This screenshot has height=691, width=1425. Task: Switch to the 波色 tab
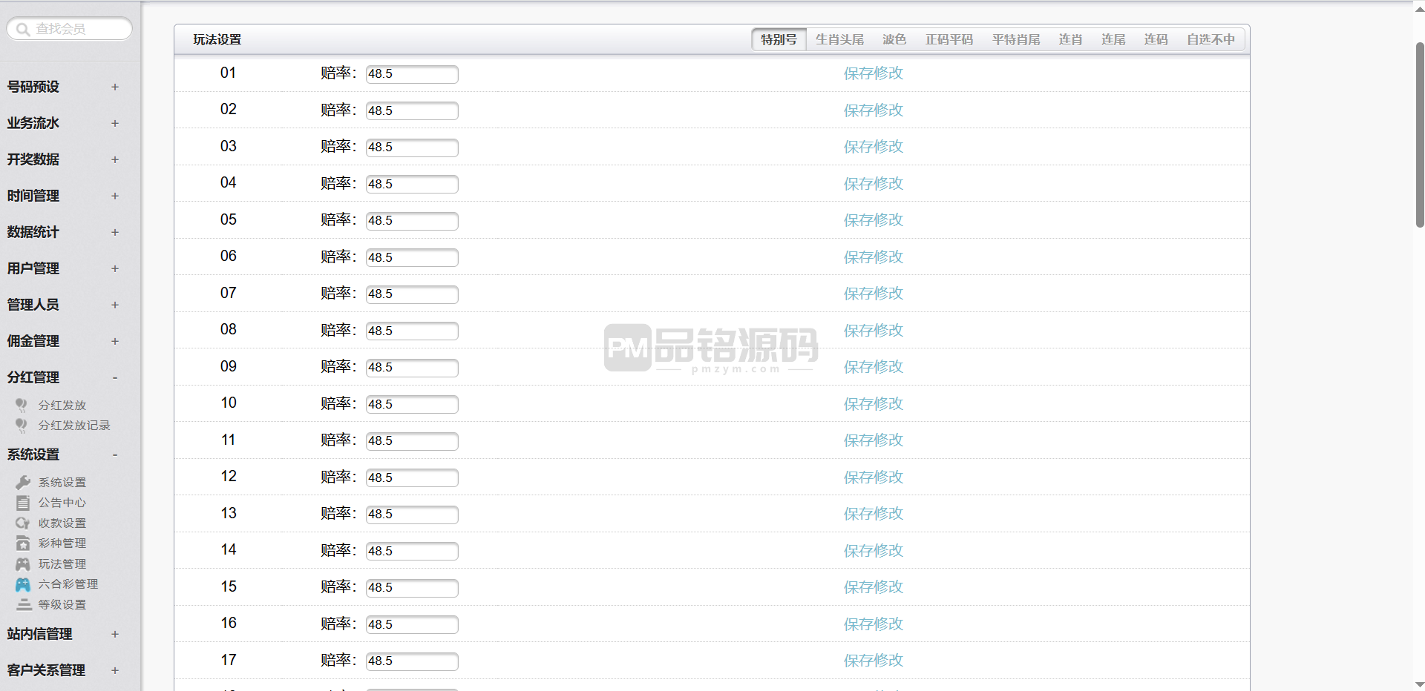tap(894, 39)
